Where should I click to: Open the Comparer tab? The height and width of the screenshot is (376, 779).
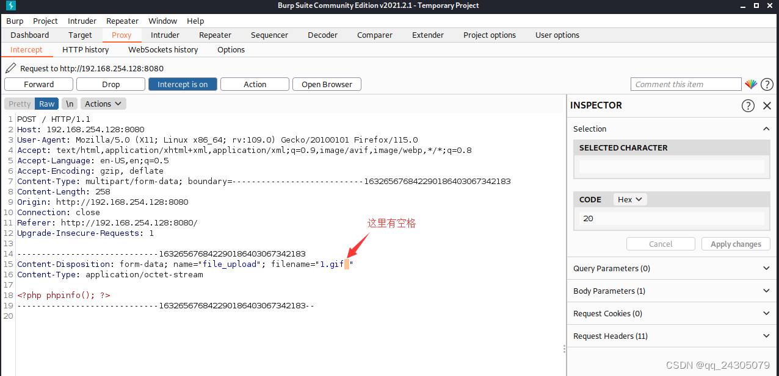click(375, 35)
